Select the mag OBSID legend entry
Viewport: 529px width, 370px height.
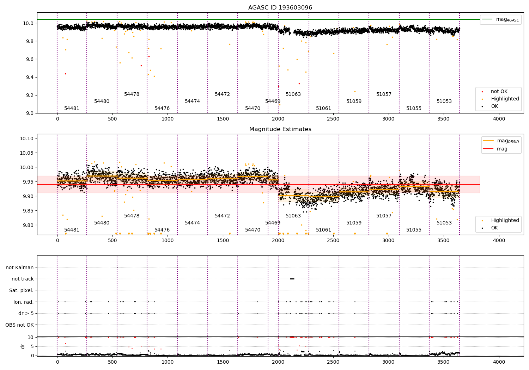coord(501,141)
